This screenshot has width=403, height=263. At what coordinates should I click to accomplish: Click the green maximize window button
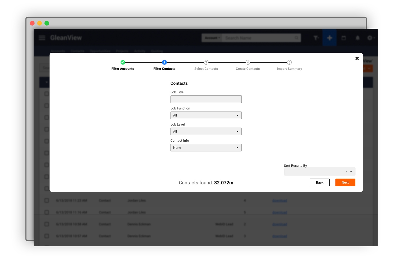(47, 23)
